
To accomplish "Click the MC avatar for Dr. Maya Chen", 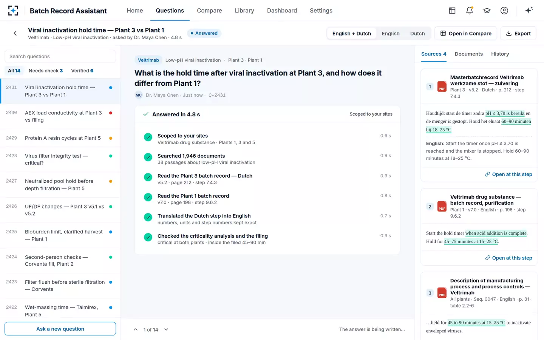I will (x=139, y=95).
